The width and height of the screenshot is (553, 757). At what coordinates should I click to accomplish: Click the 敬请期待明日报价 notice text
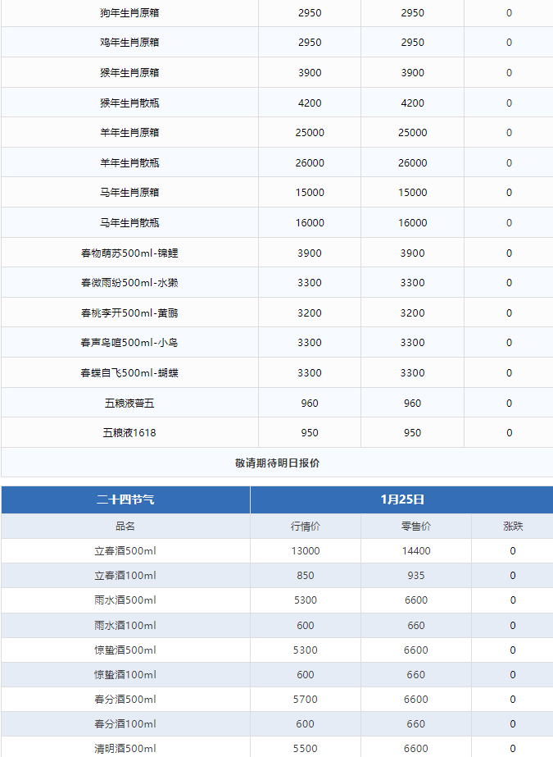277,463
